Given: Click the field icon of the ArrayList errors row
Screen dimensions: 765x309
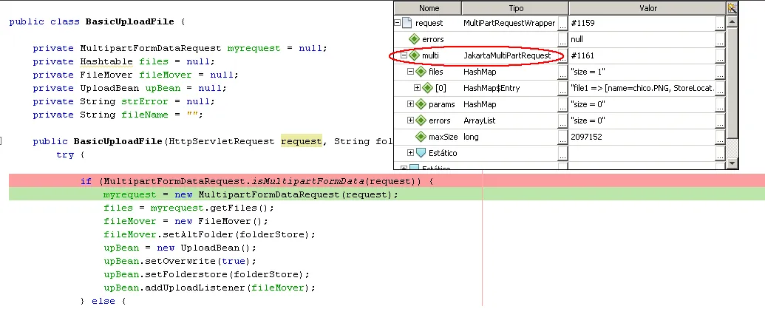Looking at the screenshot, I should (421, 120).
